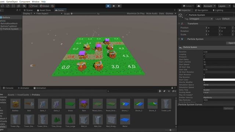Toggle Stats overlay in Game view

pos(162,14)
